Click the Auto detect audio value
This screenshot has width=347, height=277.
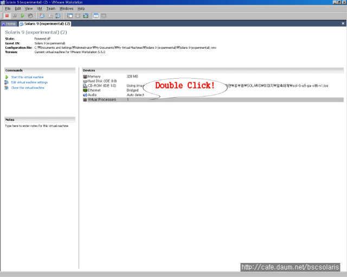[135, 95]
